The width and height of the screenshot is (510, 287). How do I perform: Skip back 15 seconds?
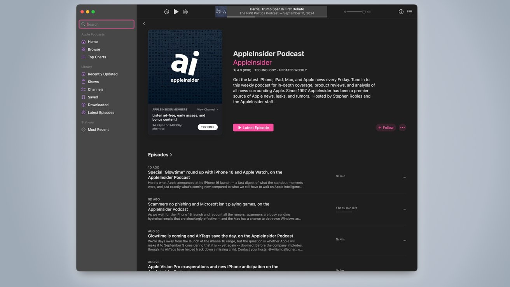166,12
